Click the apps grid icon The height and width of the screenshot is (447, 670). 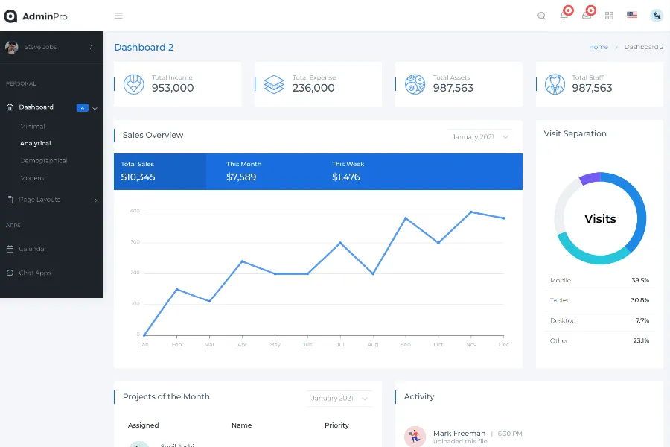coord(609,16)
